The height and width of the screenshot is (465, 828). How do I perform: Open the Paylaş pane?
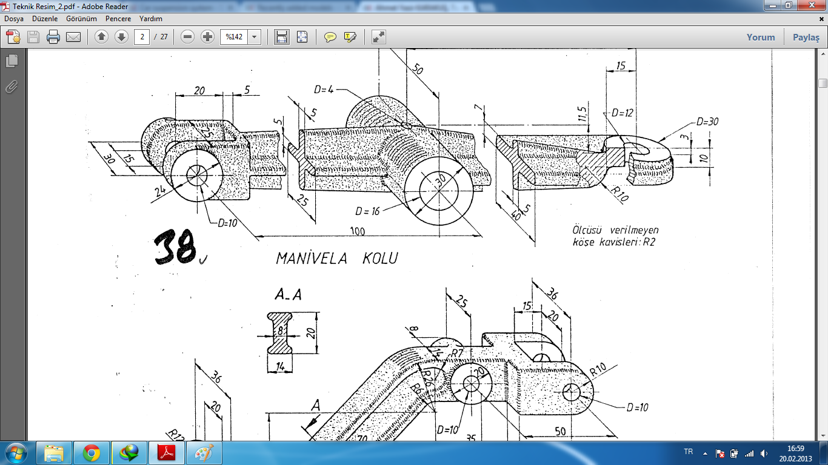(x=806, y=37)
